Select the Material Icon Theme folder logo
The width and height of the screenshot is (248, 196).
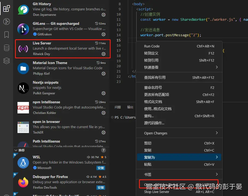point(23,68)
